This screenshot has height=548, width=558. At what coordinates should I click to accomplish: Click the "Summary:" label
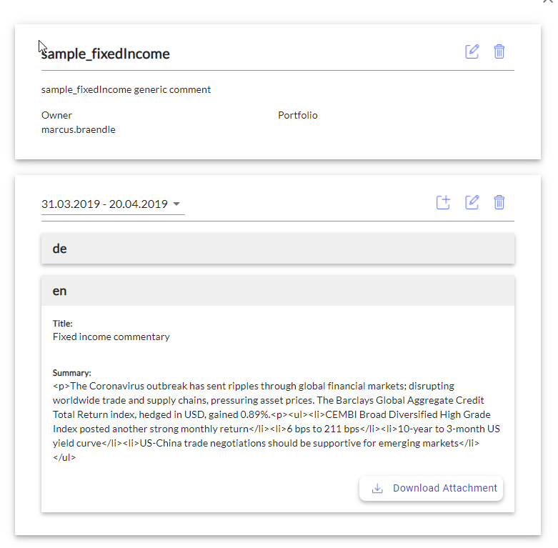72,373
